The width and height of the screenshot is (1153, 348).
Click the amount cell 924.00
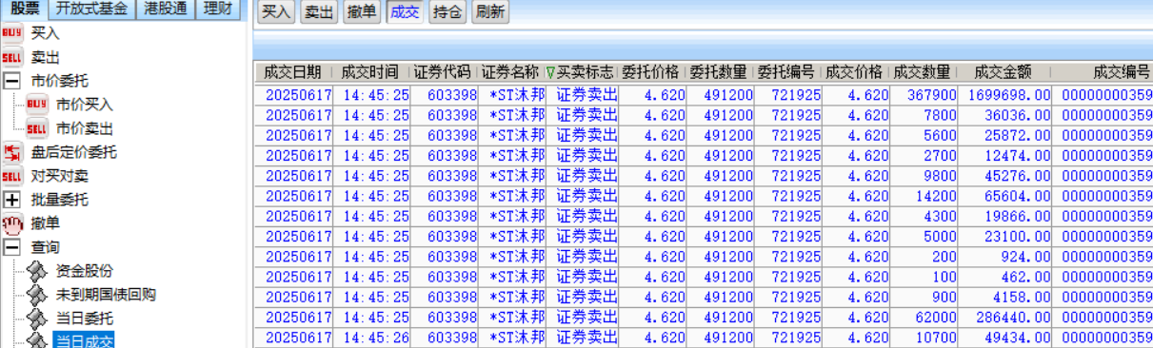(1004, 256)
